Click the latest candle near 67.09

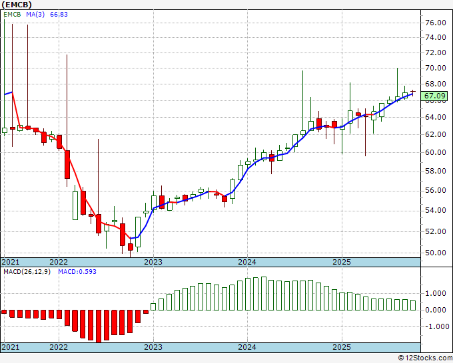pyautogui.click(x=413, y=92)
